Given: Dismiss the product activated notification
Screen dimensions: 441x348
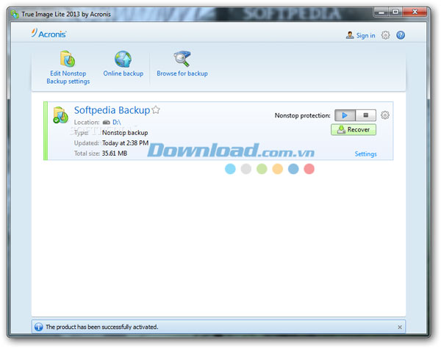Looking at the screenshot, I should pos(400,327).
